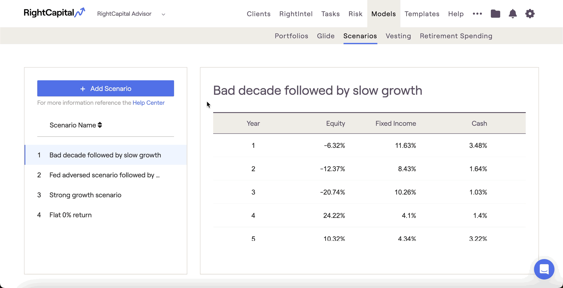Screen dimensions: 563x288
Task: Select the Flat 0% return scenario
Action: tap(70, 215)
